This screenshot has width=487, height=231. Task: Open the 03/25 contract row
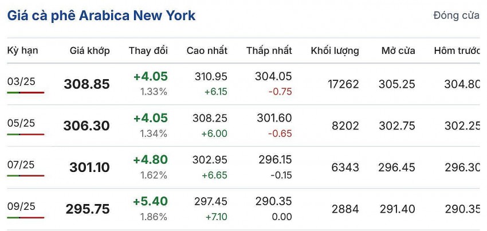(x=21, y=81)
